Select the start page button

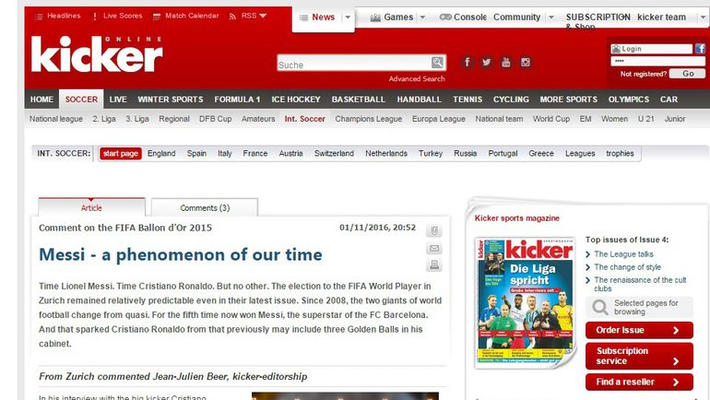[121, 153]
